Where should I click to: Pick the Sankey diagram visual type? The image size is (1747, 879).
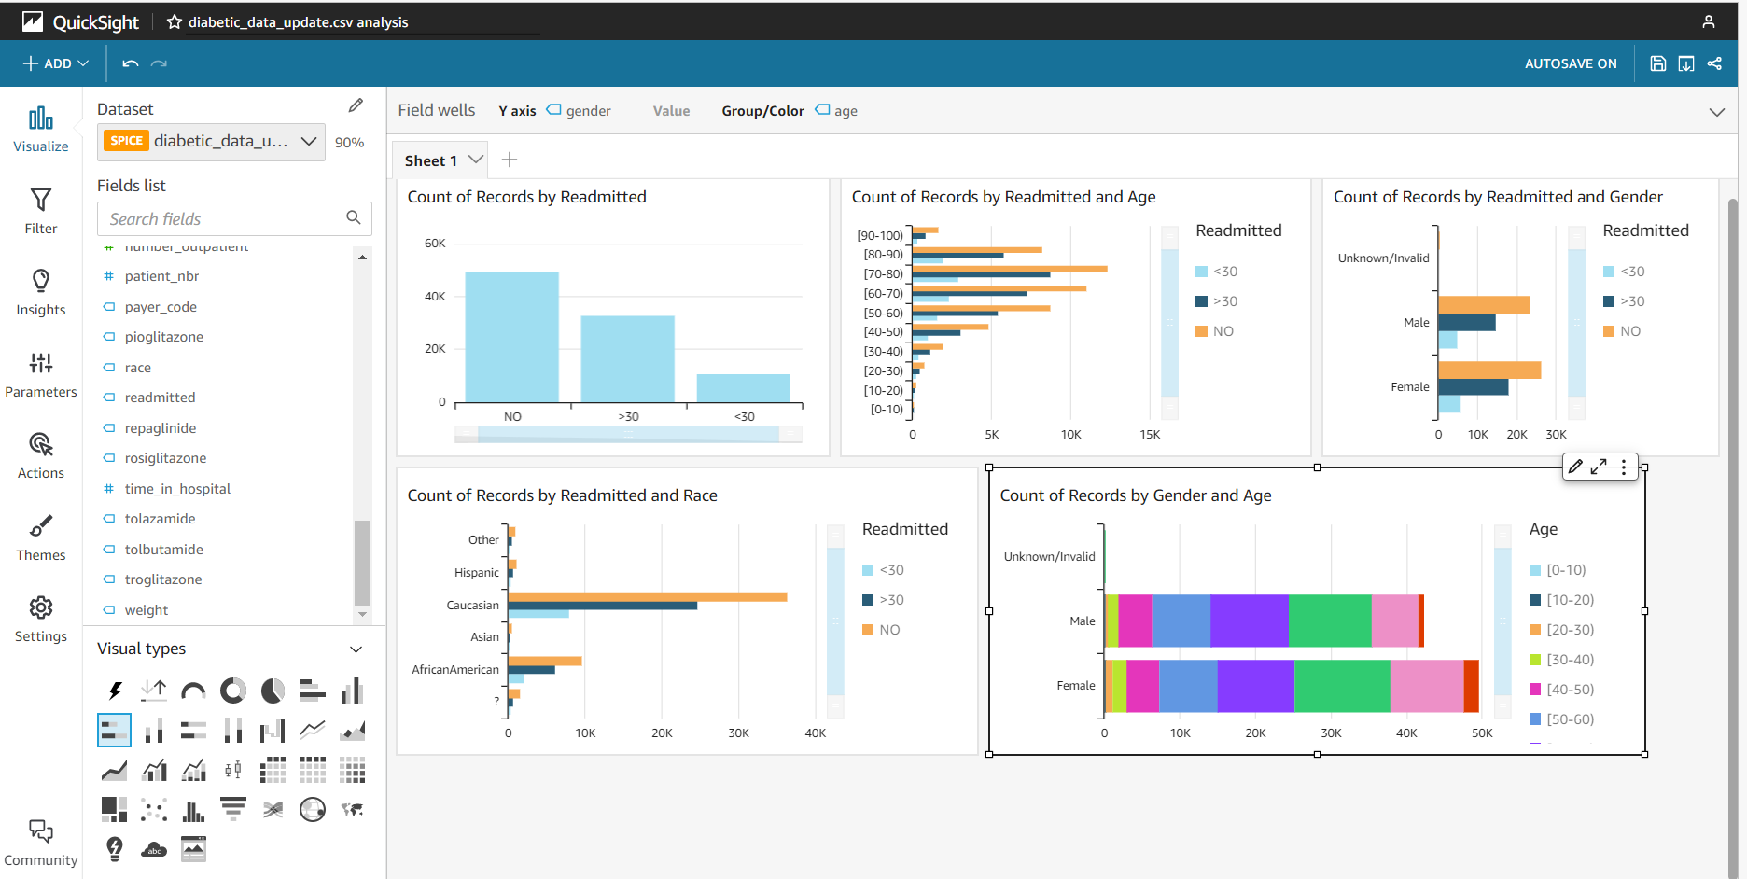click(273, 809)
